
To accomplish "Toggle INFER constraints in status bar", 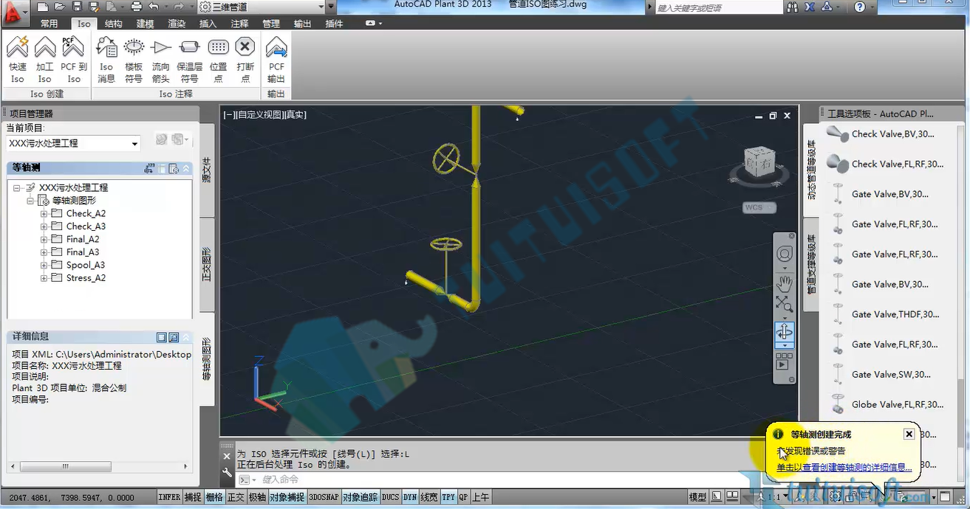I will (169, 497).
